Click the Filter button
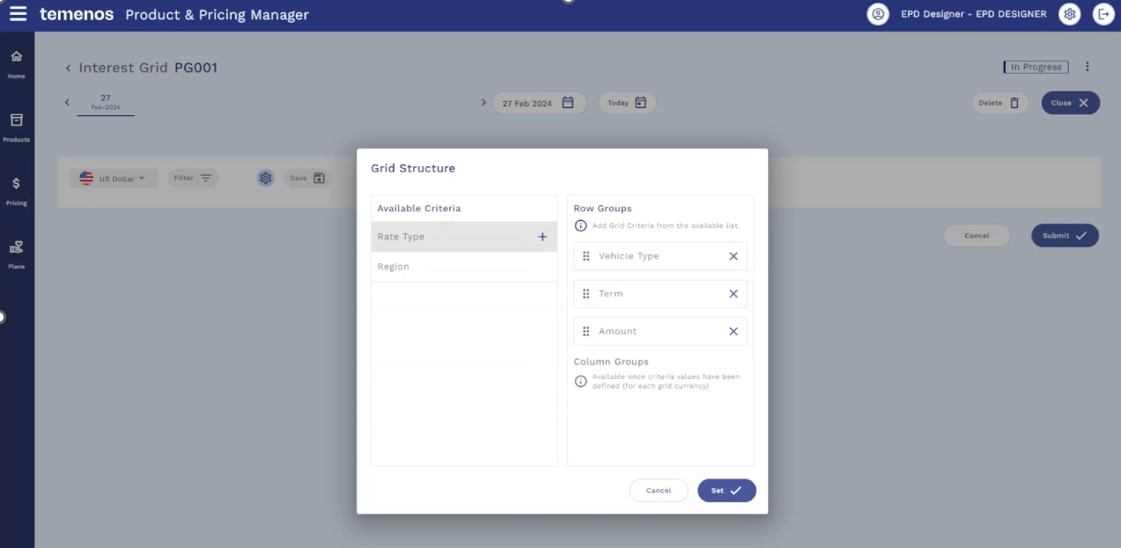1121x548 pixels. [x=193, y=178]
